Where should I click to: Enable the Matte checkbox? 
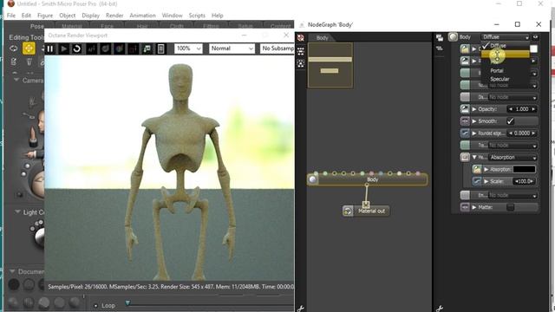tap(510, 207)
